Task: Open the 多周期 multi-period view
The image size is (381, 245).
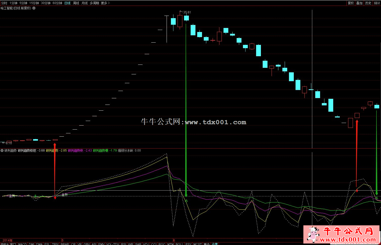Action: pos(94,3)
